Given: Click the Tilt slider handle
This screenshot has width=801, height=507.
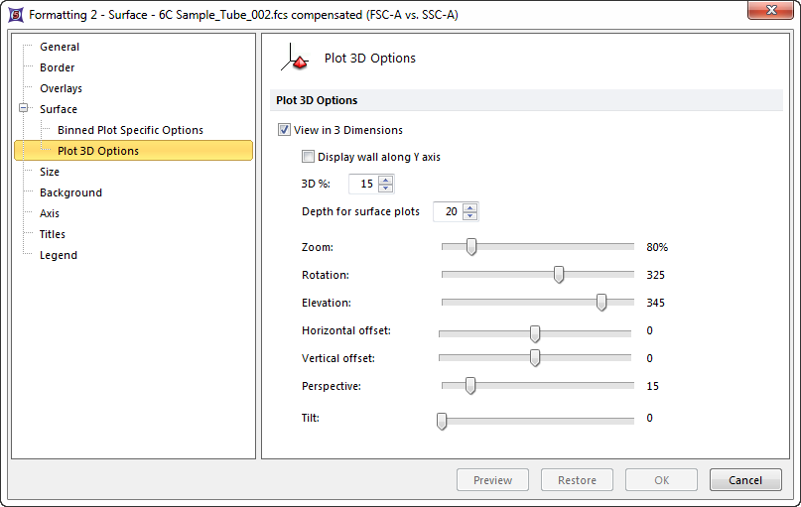Looking at the screenshot, I should coord(442,421).
